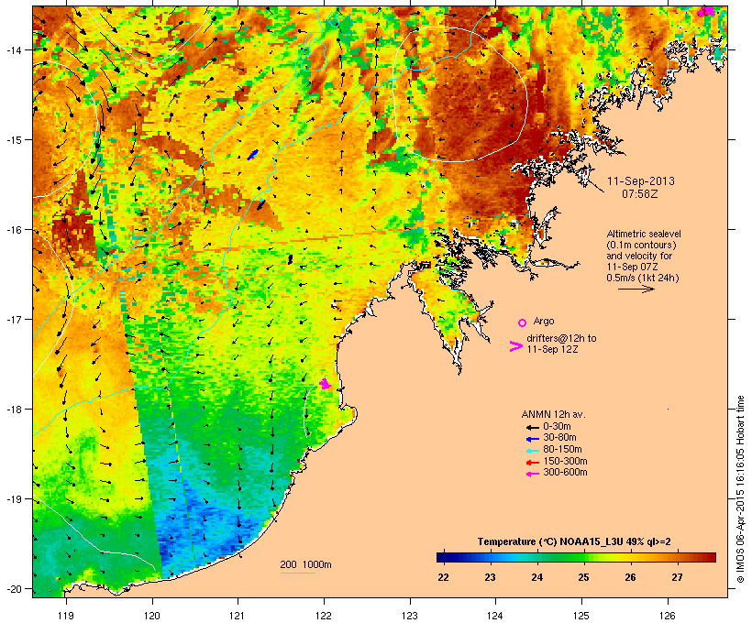Click the Altimetric sealevel text
Image resolution: width=752 pixels, height=623 pixels.
click(x=644, y=234)
